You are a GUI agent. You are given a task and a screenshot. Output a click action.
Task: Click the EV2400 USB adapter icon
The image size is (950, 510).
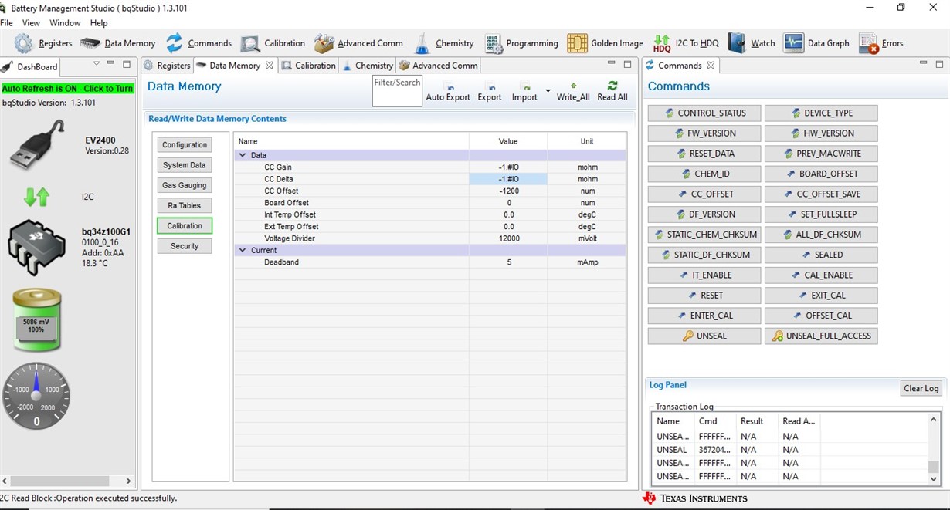(x=36, y=145)
